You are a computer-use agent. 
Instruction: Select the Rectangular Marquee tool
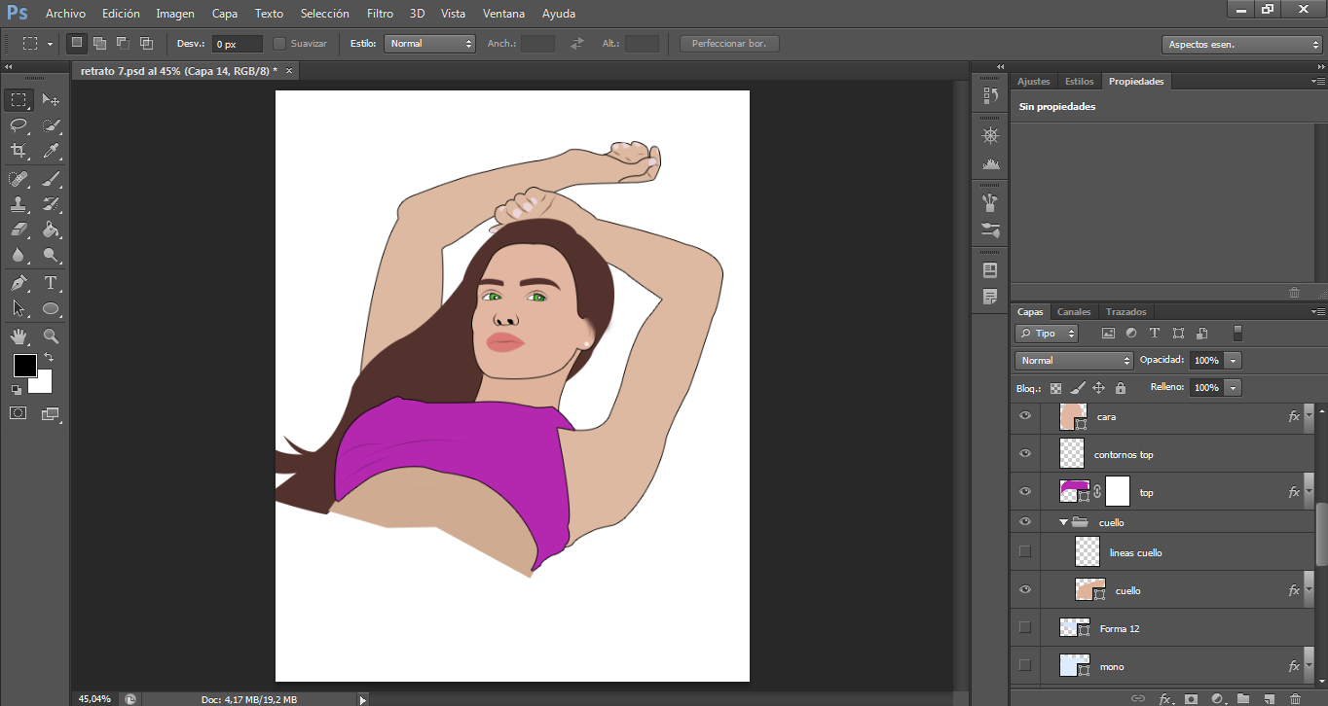[18, 99]
